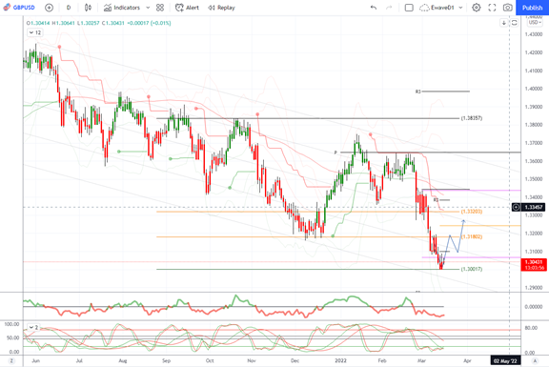Click the R3 pivot level label
The width and height of the screenshot is (549, 367).
click(x=417, y=92)
